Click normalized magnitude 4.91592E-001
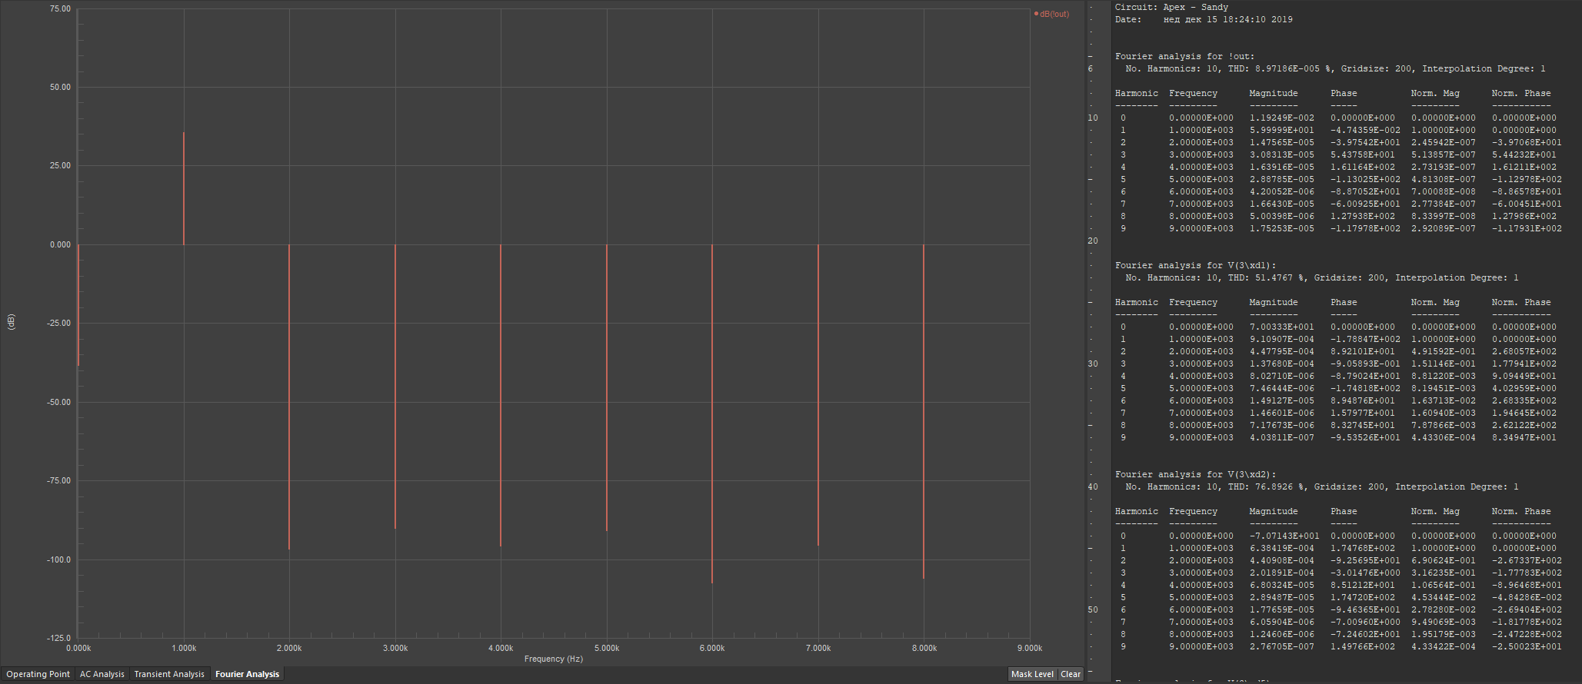Viewport: 1582px width, 684px height. (1443, 351)
